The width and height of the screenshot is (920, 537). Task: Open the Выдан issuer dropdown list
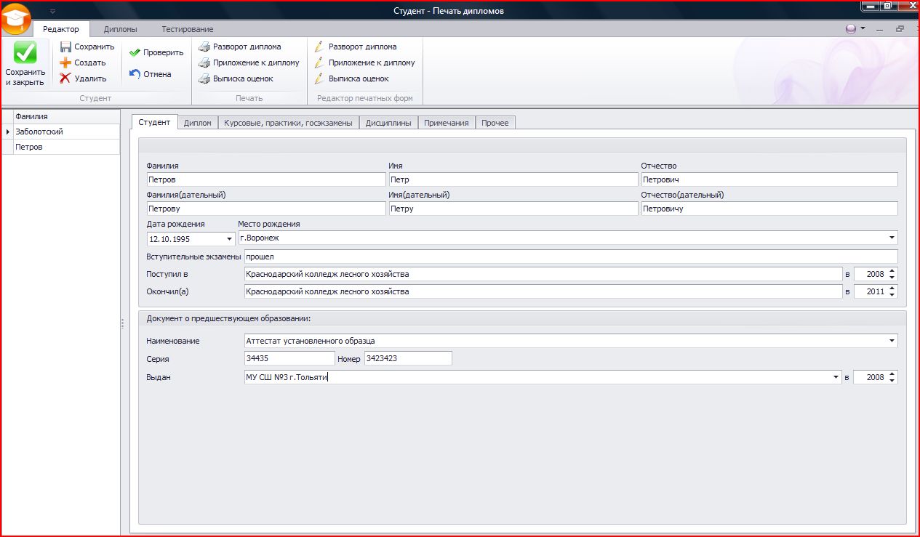pyautogui.click(x=836, y=378)
